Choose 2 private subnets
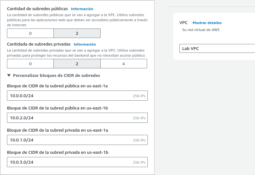 pyautogui.click(x=77, y=64)
